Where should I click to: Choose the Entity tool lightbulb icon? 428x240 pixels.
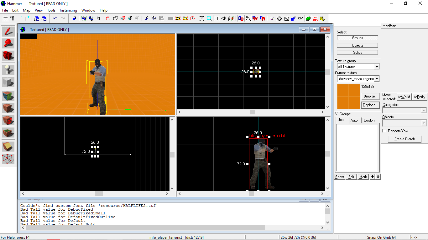click(8, 69)
